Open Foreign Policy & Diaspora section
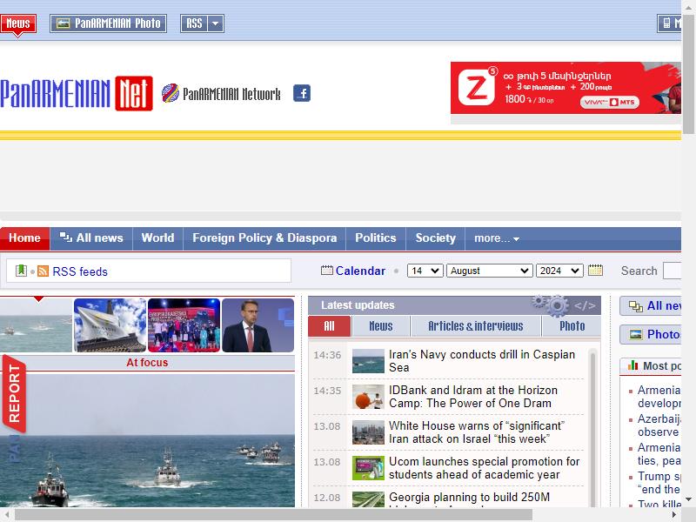 pyautogui.click(x=264, y=238)
